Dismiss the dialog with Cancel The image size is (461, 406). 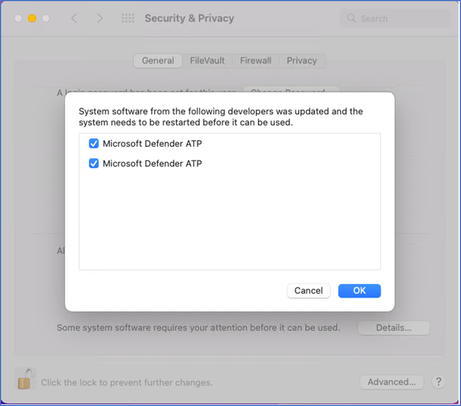tap(309, 290)
